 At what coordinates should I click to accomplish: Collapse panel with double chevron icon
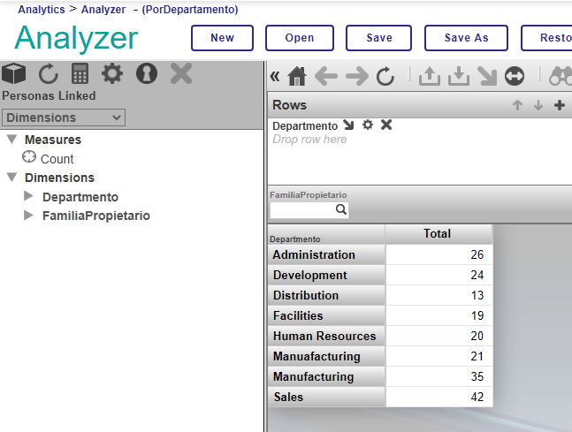(275, 77)
